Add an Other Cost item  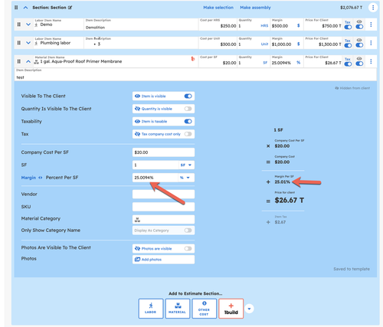point(204,309)
